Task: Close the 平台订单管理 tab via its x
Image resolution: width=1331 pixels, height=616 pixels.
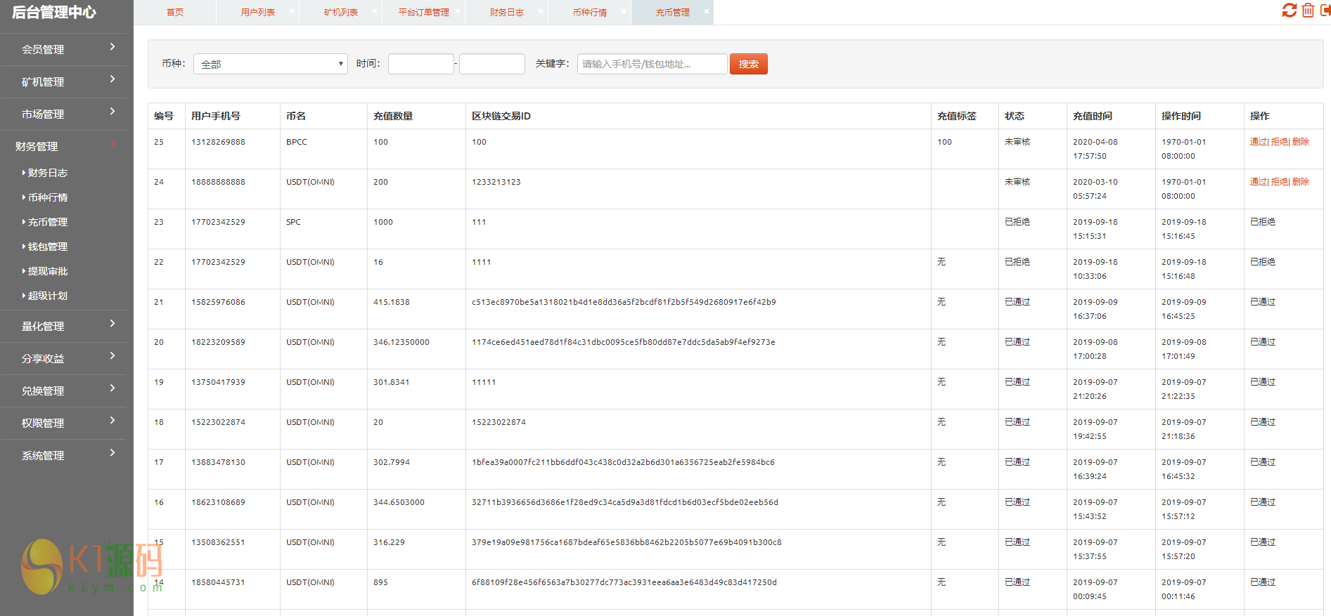Action: pos(458,11)
